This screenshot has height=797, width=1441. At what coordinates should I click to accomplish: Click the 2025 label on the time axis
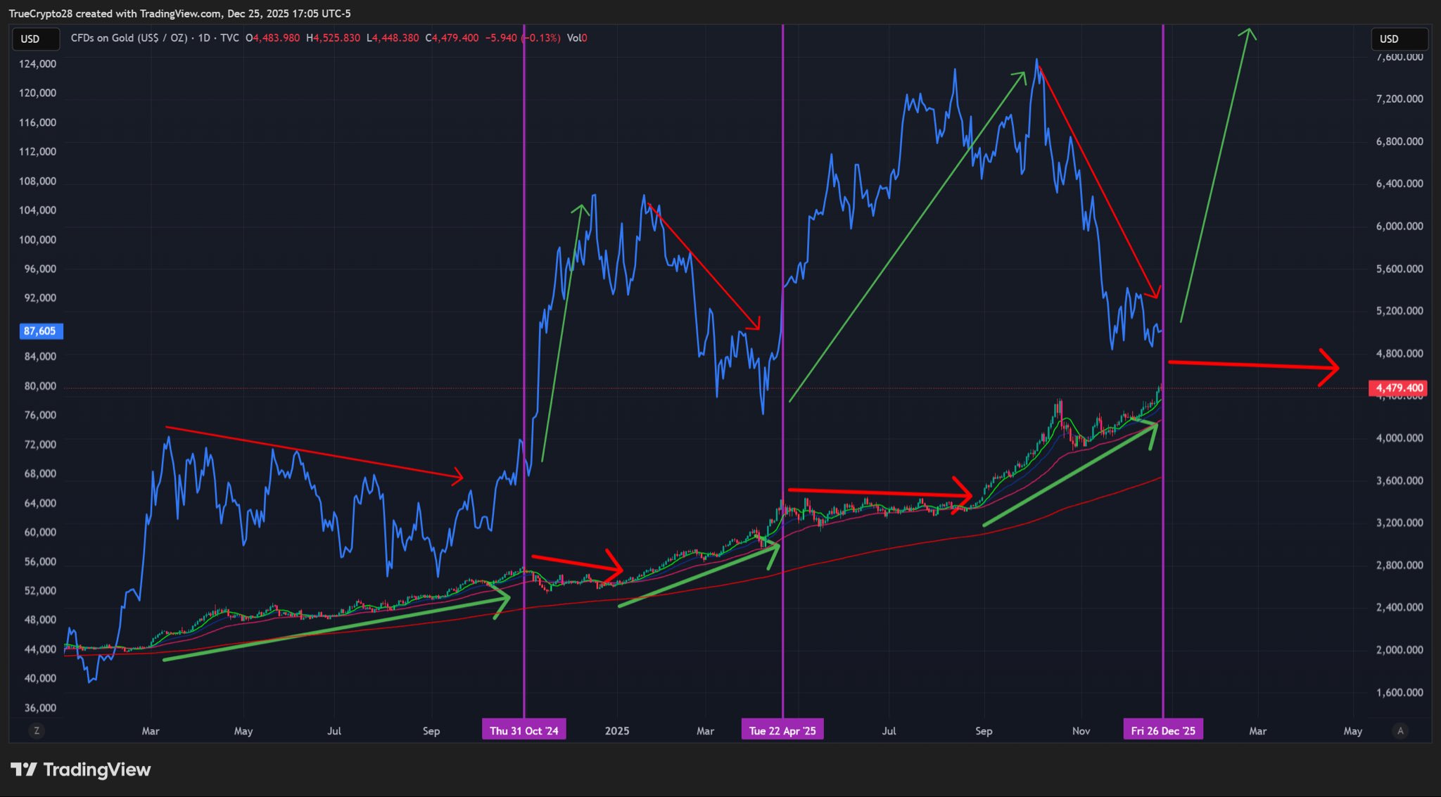click(x=617, y=731)
